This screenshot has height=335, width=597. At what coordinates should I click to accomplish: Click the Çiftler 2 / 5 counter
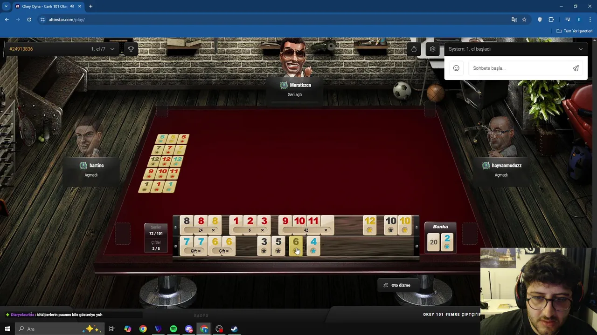(x=156, y=246)
